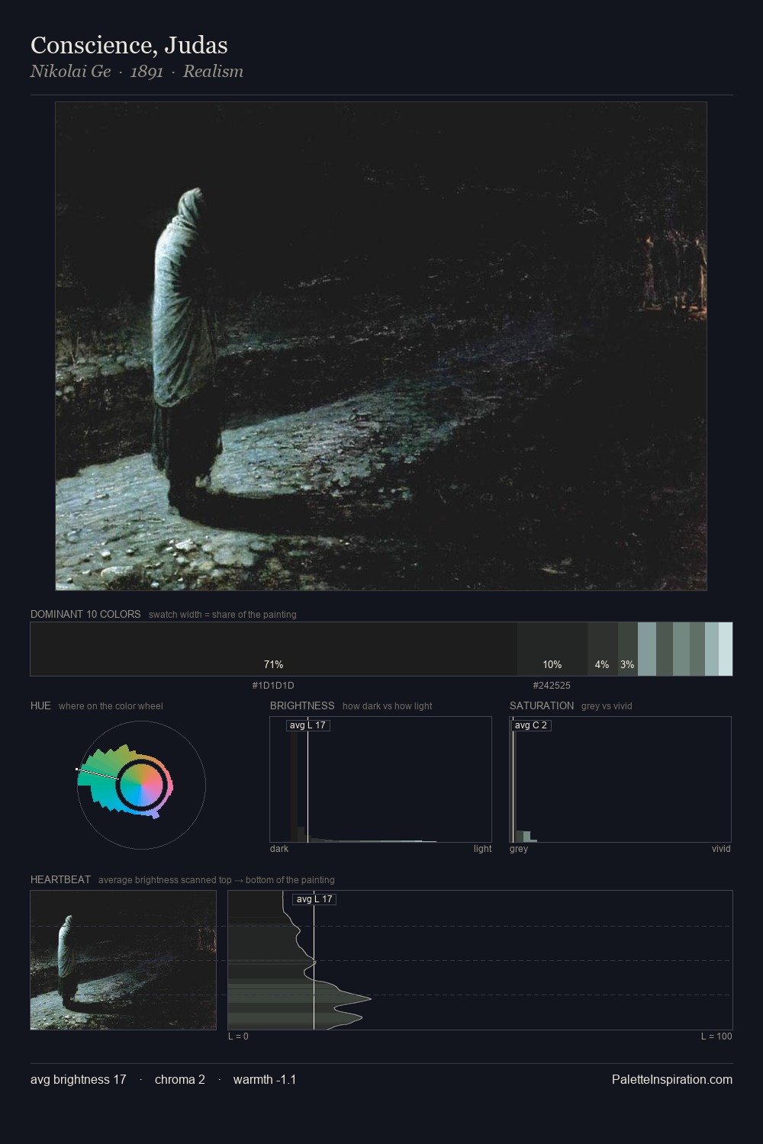Select the lightest pale blue swatch
The image size is (763, 1144).
point(726,649)
